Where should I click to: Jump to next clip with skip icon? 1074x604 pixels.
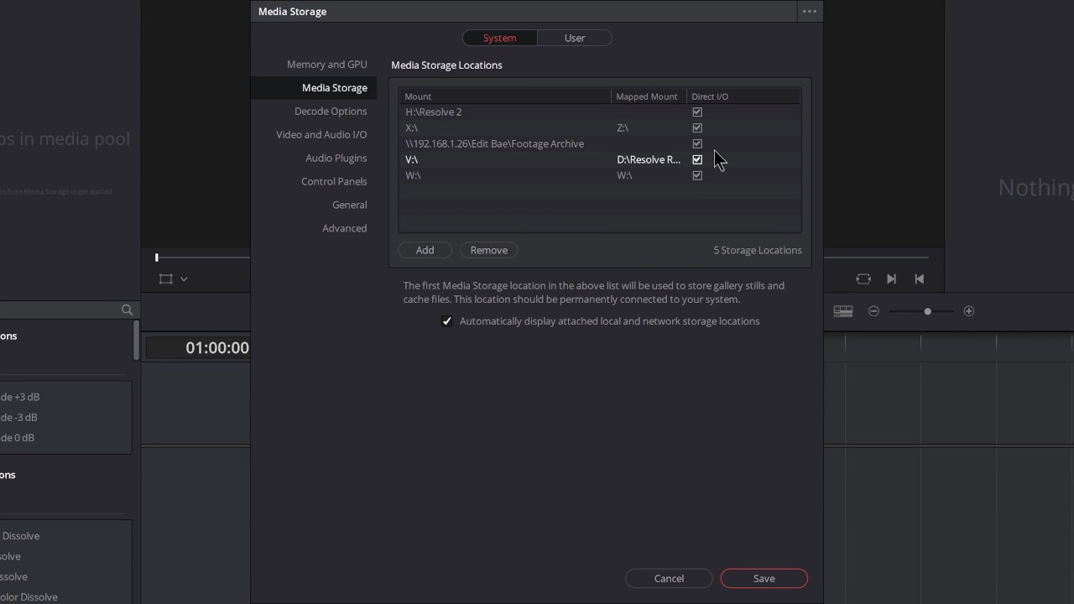[x=891, y=279]
